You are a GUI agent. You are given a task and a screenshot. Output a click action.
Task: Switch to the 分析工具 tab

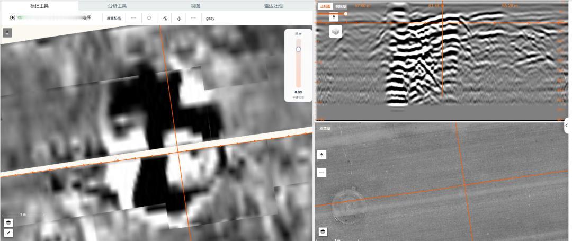tap(118, 6)
